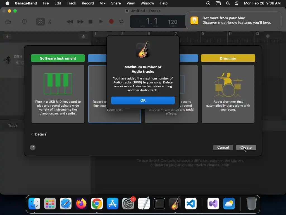Mute the Off 1 track
Screen dimensions: 286x215
[17, 63]
